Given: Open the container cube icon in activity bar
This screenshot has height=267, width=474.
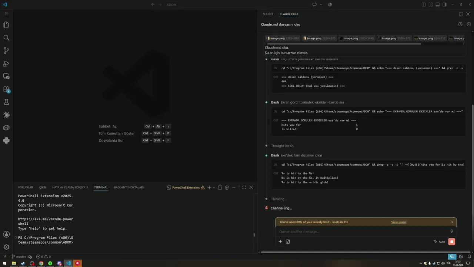Looking at the screenshot, I should pos(6,128).
